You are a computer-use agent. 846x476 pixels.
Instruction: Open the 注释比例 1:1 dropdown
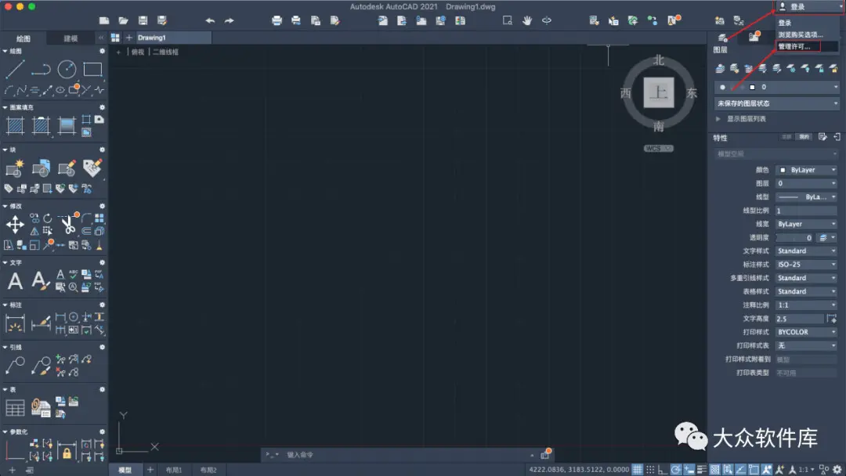coord(807,305)
